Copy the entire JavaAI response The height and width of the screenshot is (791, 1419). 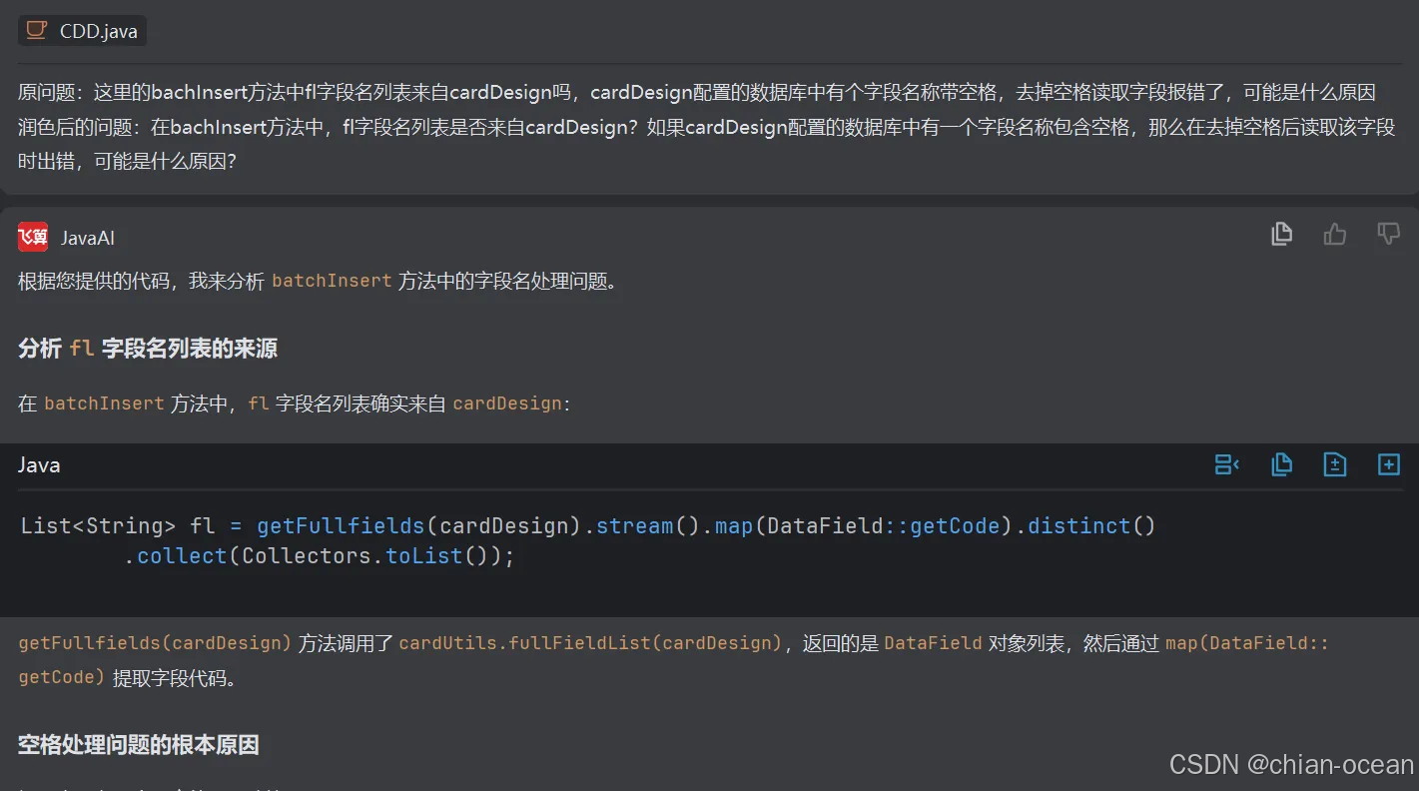click(1282, 233)
